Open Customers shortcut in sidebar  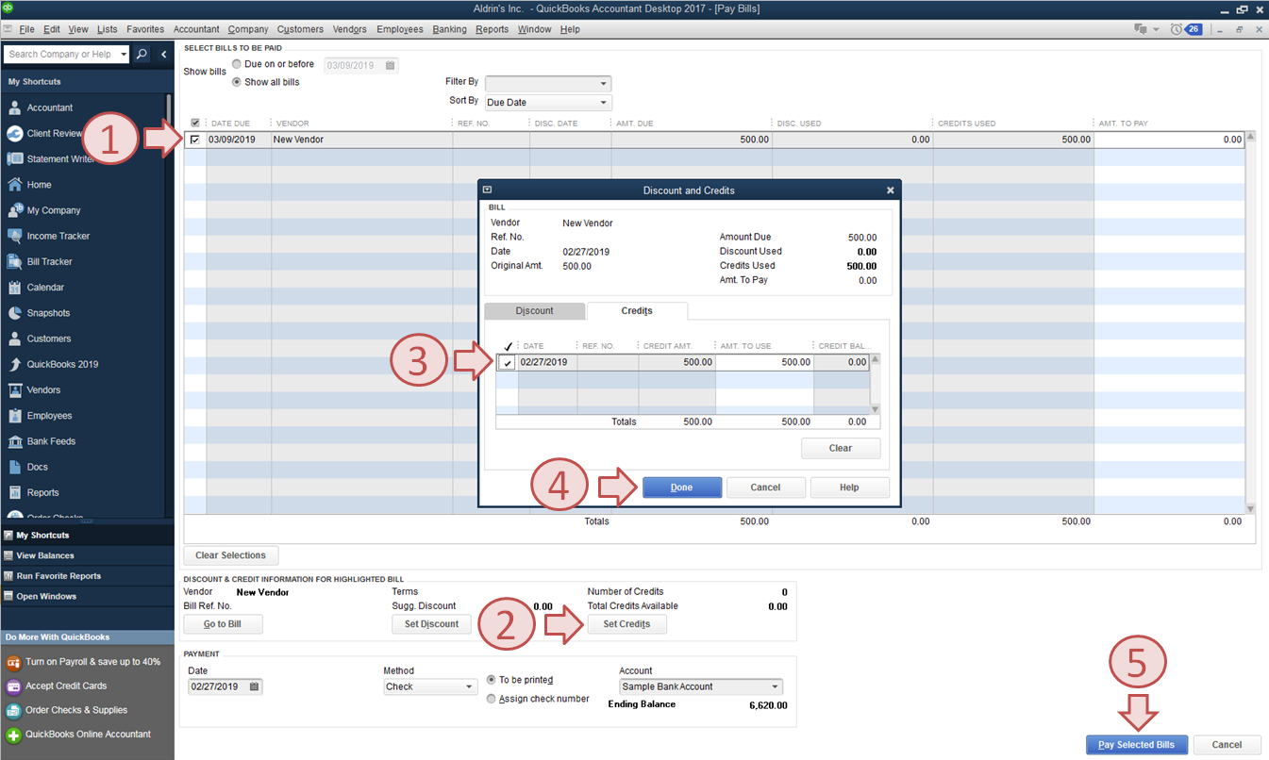[x=49, y=339]
